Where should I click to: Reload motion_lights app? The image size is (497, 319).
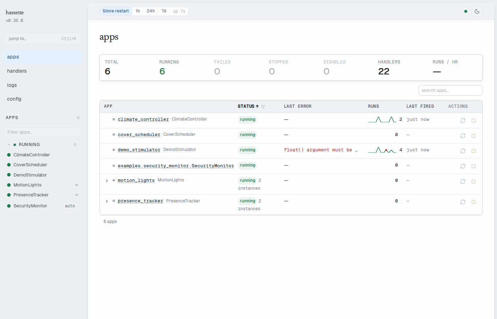click(463, 181)
